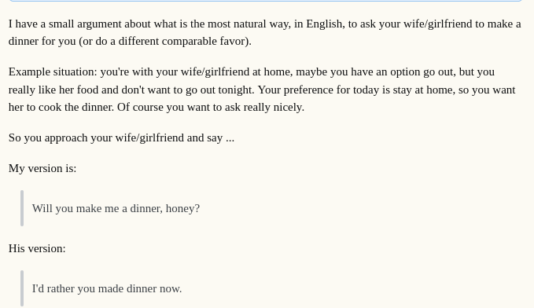534x308 pixels.
Task: Click the line 'So you approach your wife/girlfriend and say ...'
Action: click(x=121, y=137)
